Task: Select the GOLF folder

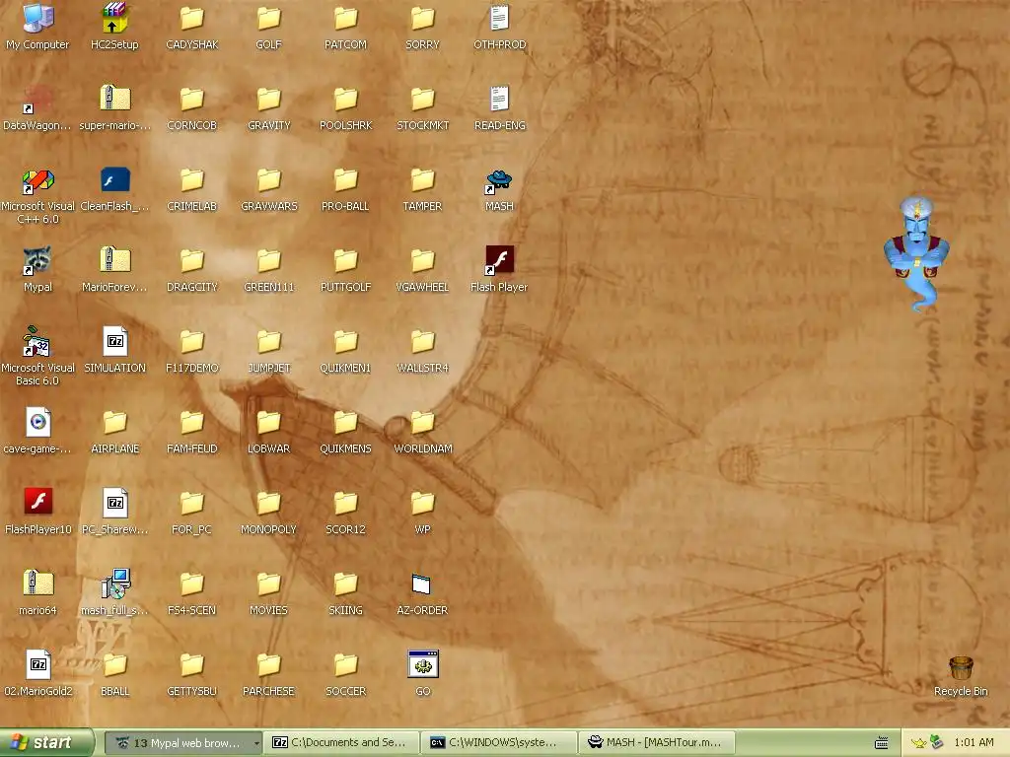Action: [268, 18]
